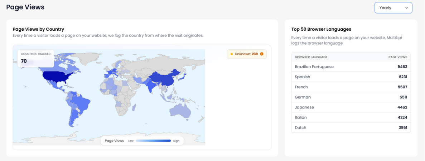This screenshot has width=425, height=161.
Task: Click the Page Views gradient legend bar
Action: point(153,141)
